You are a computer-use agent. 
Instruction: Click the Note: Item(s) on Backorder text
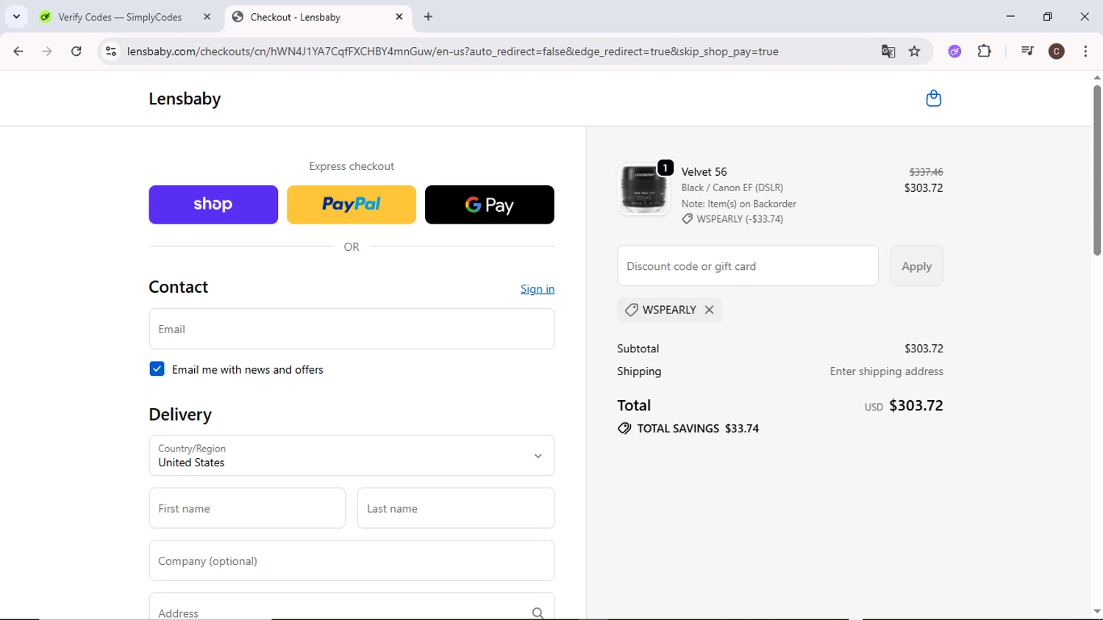click(x=738, y=204)
